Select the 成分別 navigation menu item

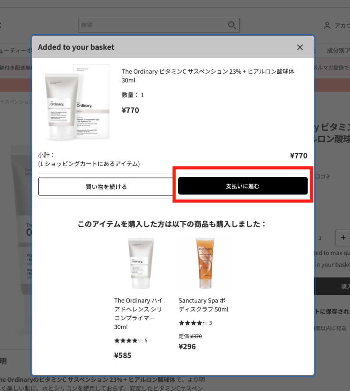click(338, 51)
